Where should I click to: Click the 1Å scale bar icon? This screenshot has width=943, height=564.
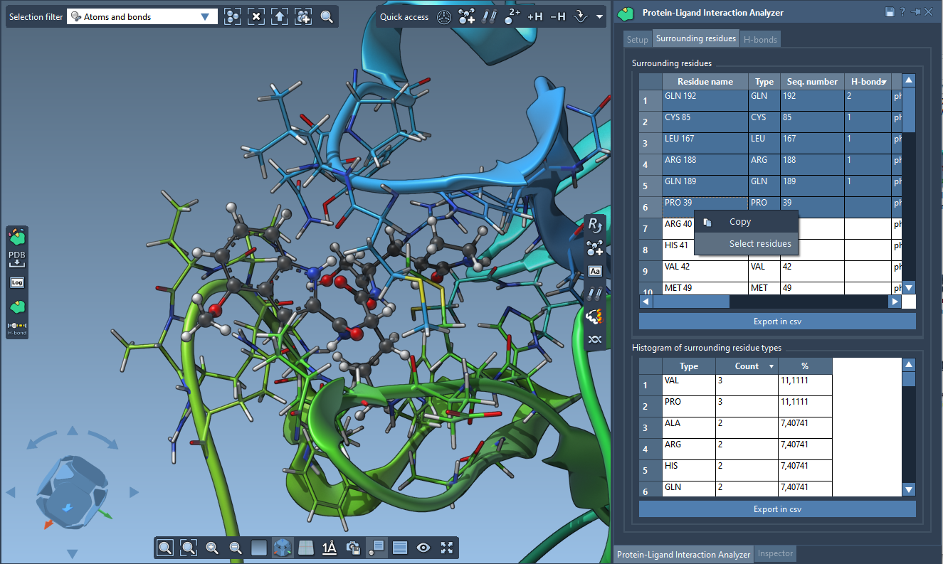[x=329, y=548]
